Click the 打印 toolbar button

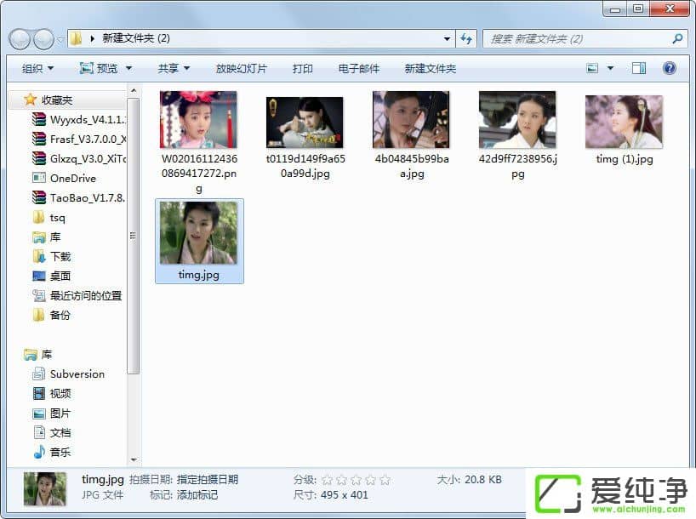click(302, 68)
